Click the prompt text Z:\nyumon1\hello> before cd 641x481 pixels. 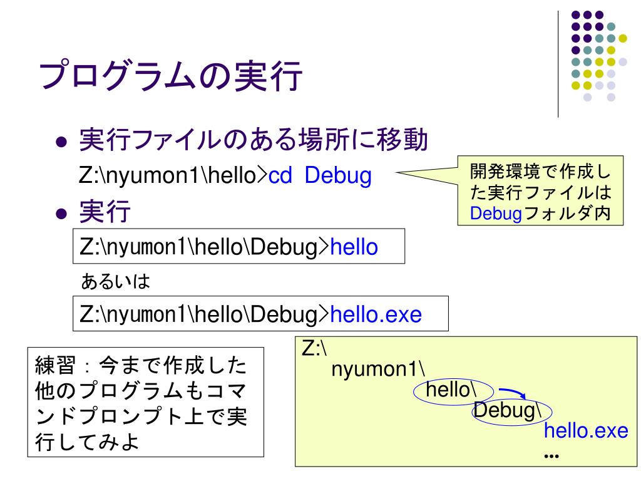[x=173, y=175]
